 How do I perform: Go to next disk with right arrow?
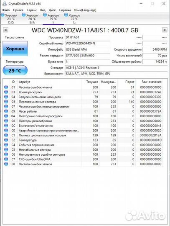pos(165,30)
